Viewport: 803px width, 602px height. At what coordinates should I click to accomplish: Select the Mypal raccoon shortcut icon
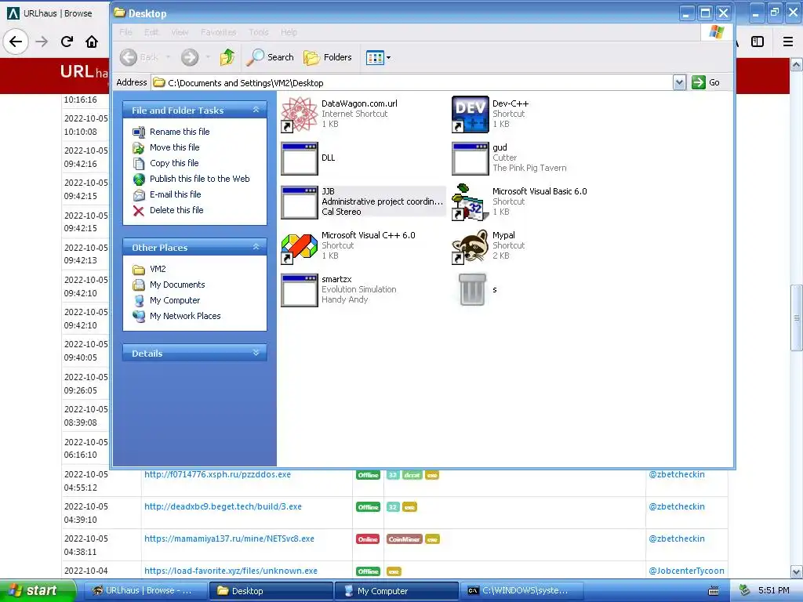471,246
